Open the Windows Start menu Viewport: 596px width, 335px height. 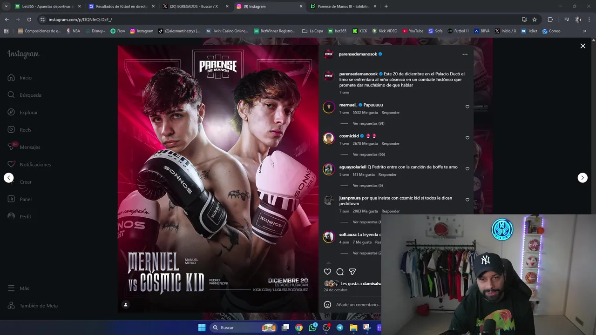(x=202, y=328)
